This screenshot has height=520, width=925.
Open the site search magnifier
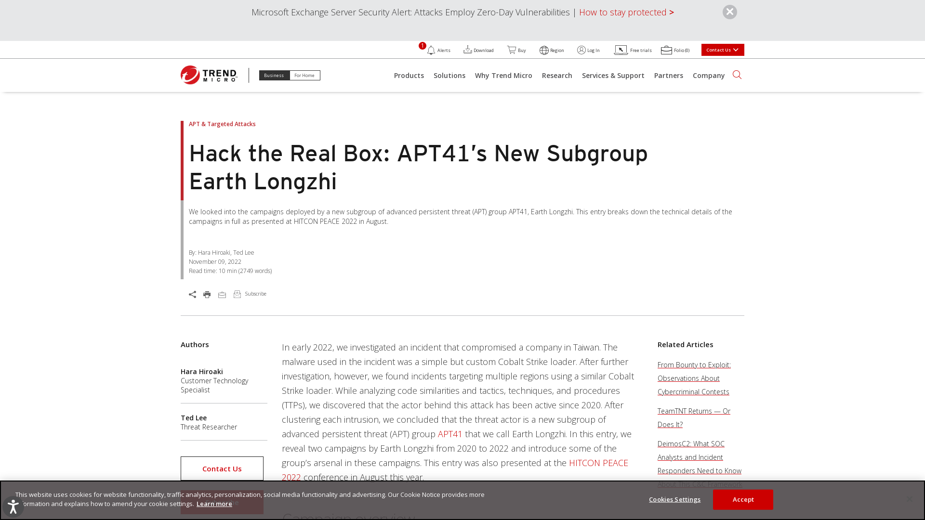pyautogui.click(x=737, y=75)
